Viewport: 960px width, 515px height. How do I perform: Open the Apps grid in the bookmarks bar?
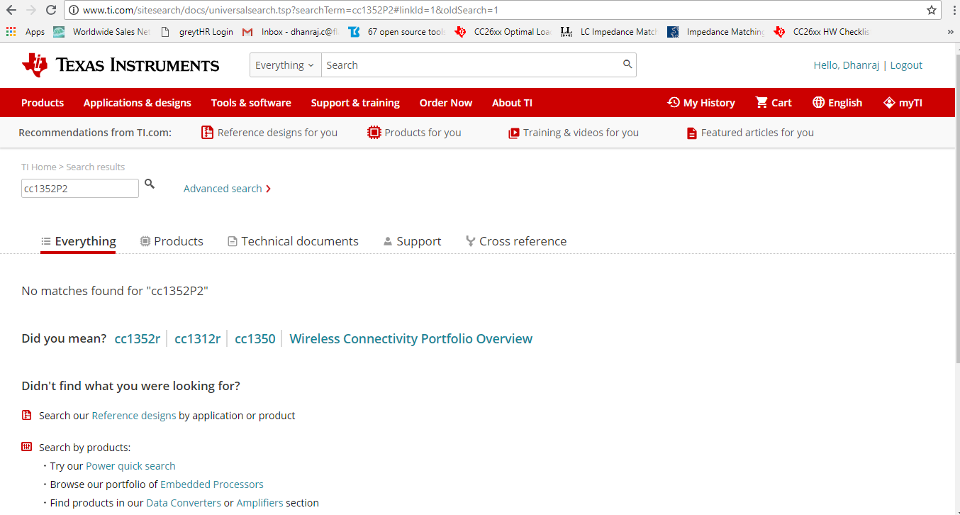point(26,32)
